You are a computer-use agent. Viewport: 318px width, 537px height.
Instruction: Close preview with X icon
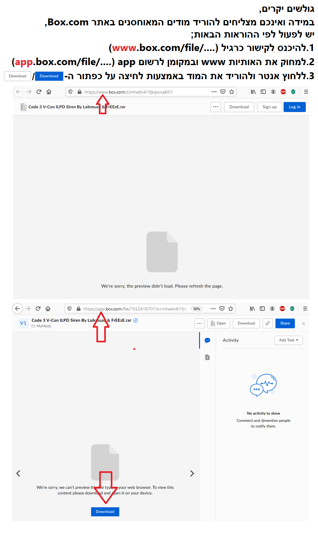[x=303, y=324]
